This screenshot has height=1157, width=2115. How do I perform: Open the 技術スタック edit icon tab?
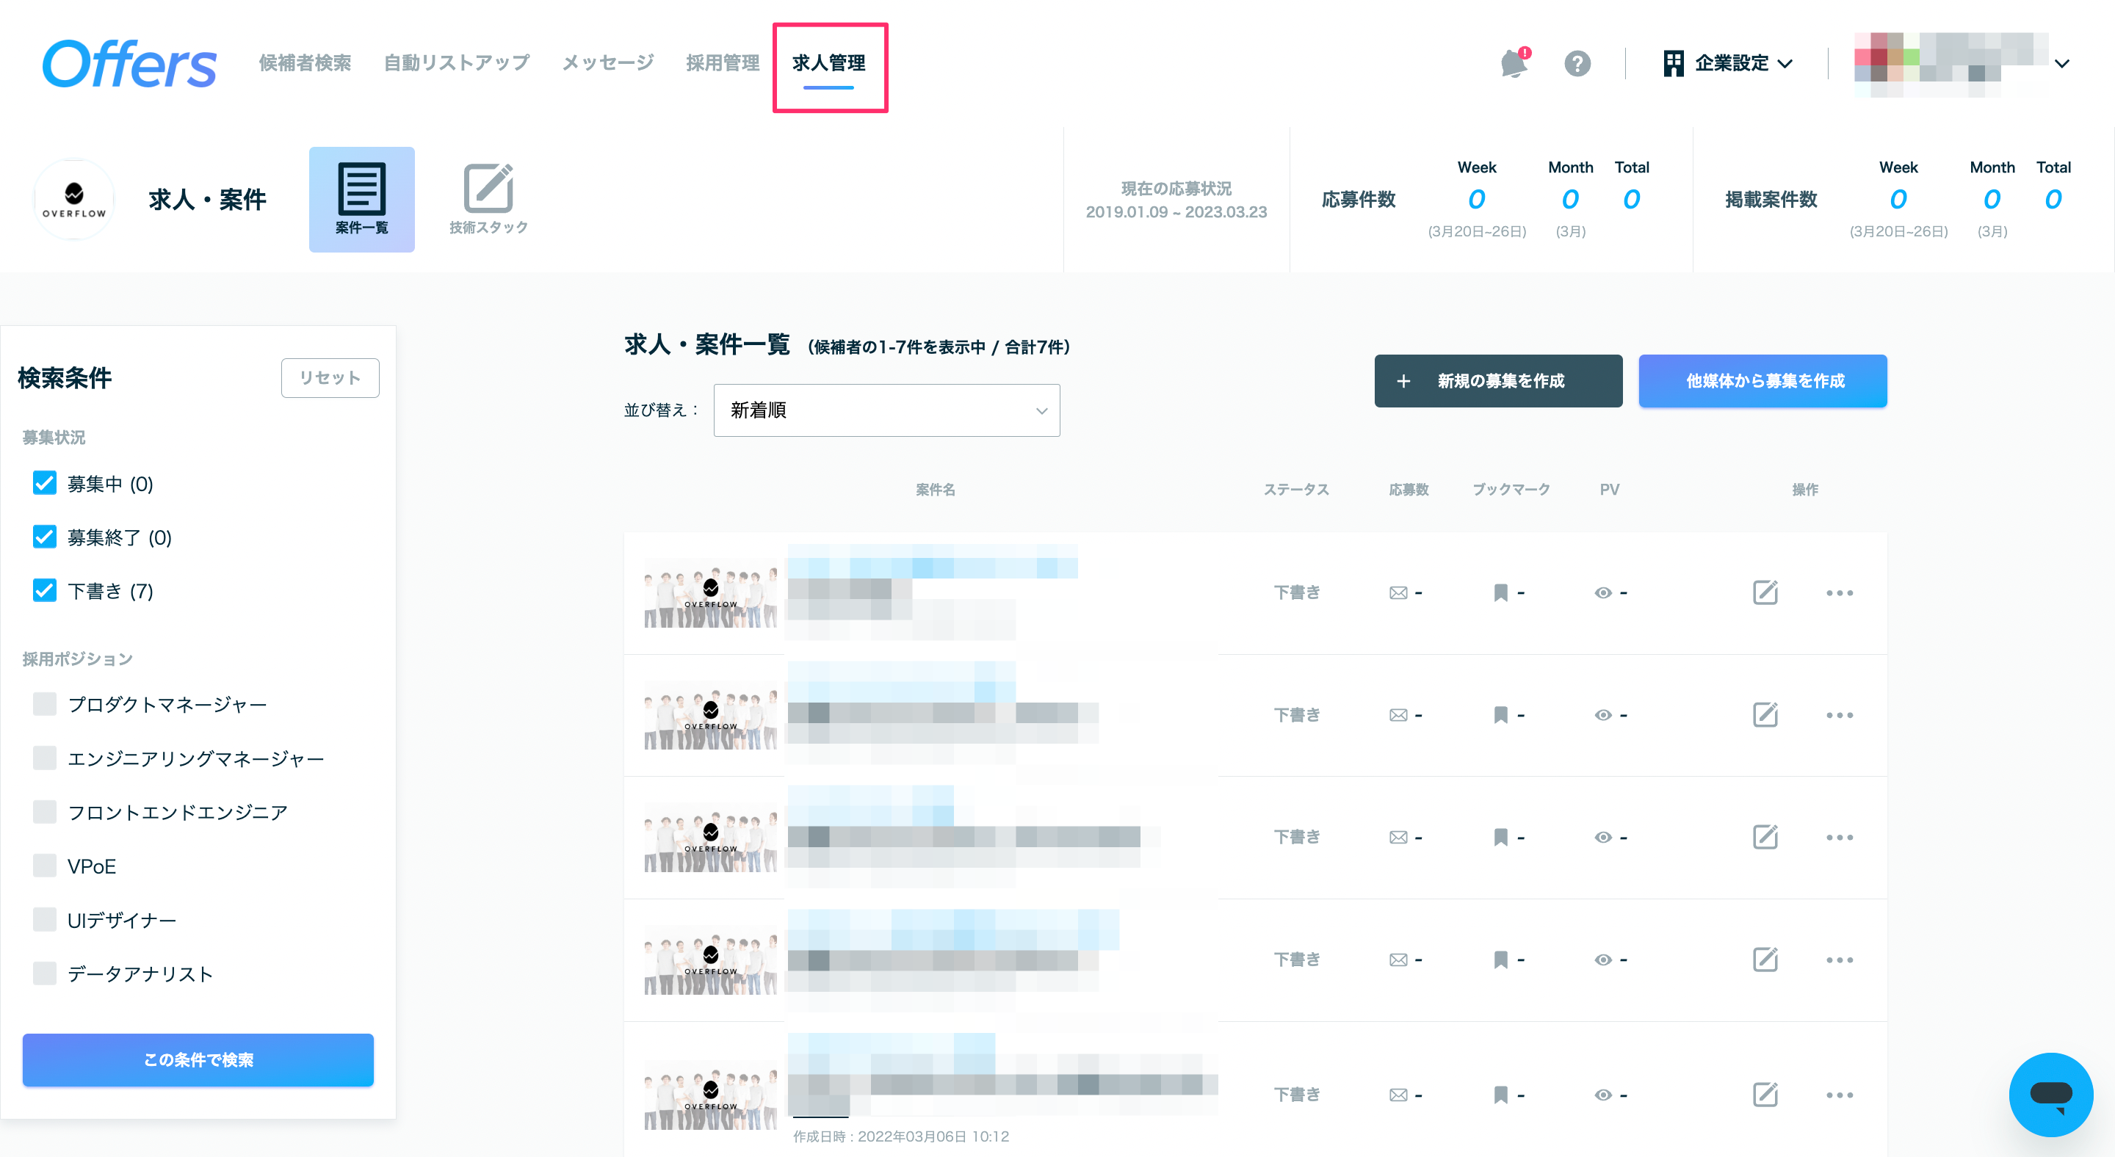click(488, 200)
